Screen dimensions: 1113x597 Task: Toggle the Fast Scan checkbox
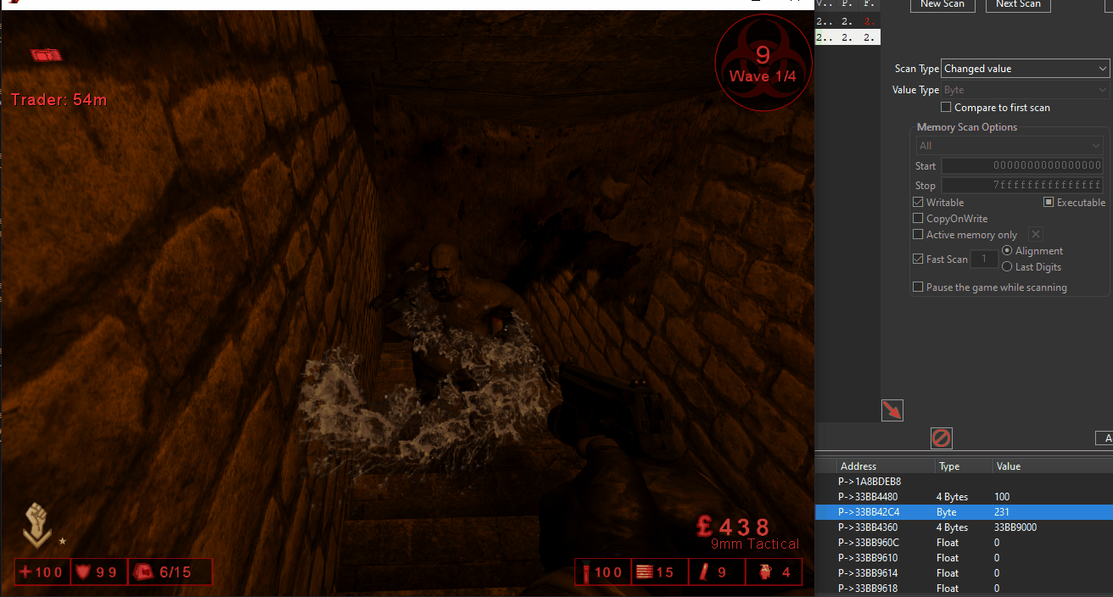[x=918, y=259]
